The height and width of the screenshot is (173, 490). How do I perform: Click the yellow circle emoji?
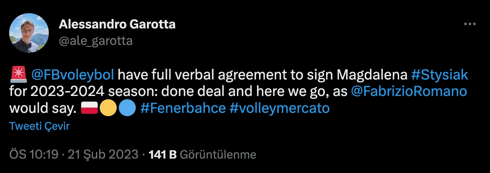pos(108,108)
